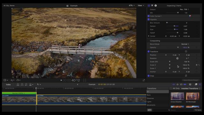Toggle audio skimming waveform icon
204x115 pixels.
[178, 84]
